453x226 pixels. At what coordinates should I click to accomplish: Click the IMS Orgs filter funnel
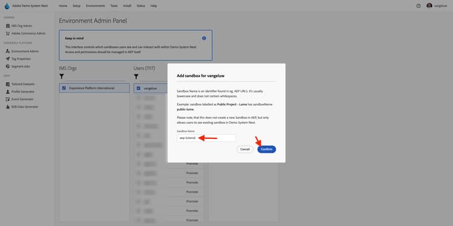(62, 77)
